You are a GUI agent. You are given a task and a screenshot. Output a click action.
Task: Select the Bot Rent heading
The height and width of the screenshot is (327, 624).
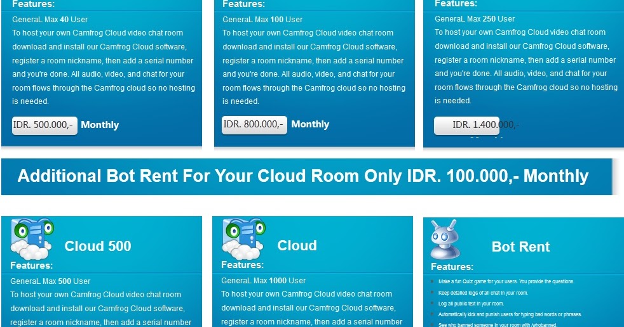tap(520, 247)
